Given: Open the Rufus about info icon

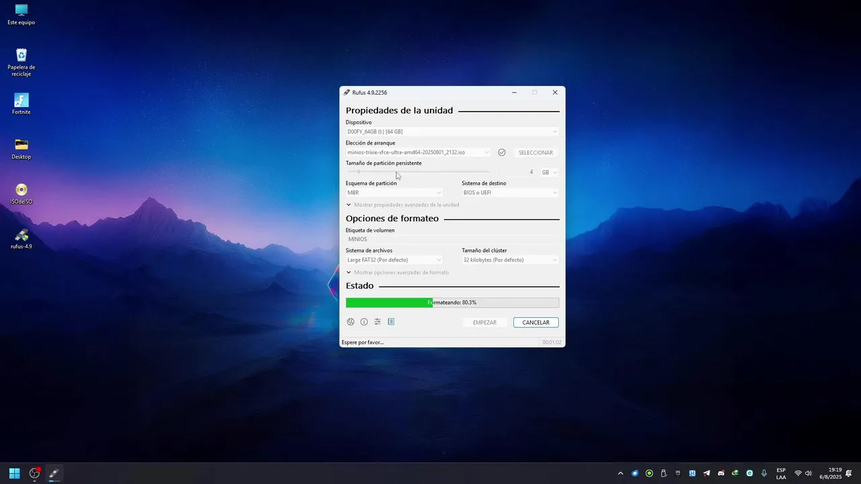Looking at the screenshot, I should (364, 322).
